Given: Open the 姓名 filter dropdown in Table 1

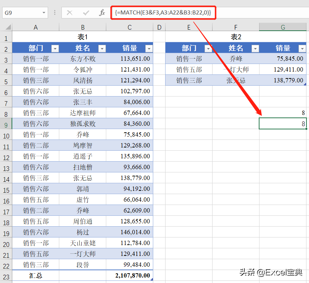Looking at the screenshot, I should click(x=102, y=49).
